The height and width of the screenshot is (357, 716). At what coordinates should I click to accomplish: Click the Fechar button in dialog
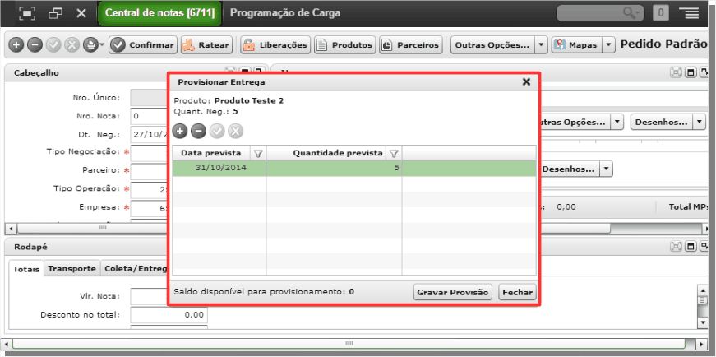(x=517, y=292)
